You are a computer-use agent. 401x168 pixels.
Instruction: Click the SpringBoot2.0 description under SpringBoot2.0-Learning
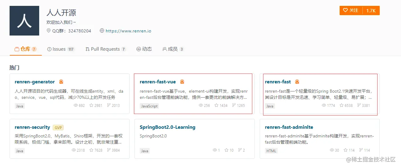(x=153, y=136)
